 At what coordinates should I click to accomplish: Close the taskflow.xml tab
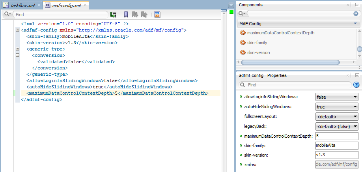coord(39,5)
